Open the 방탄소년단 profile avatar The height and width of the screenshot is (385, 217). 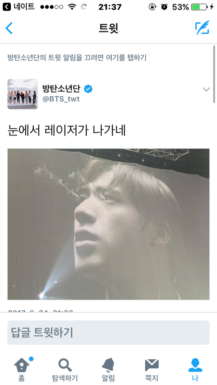22,94
